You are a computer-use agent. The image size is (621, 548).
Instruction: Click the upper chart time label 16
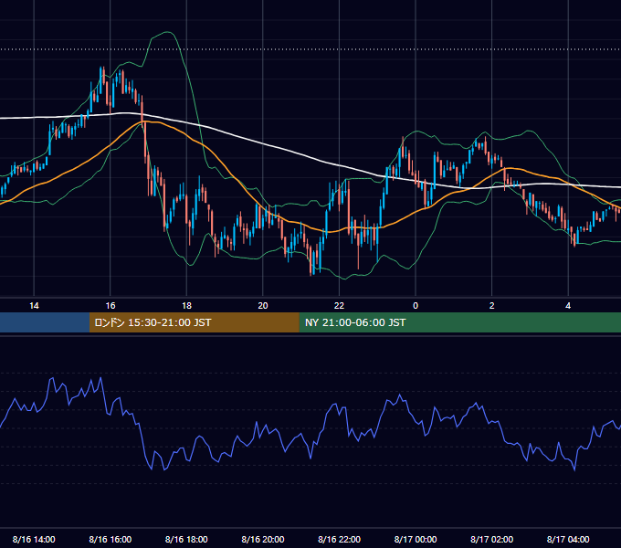111,306
